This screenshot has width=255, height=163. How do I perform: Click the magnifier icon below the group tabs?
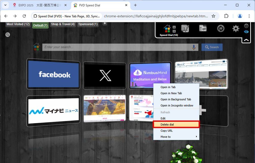(x=7, y=35)
